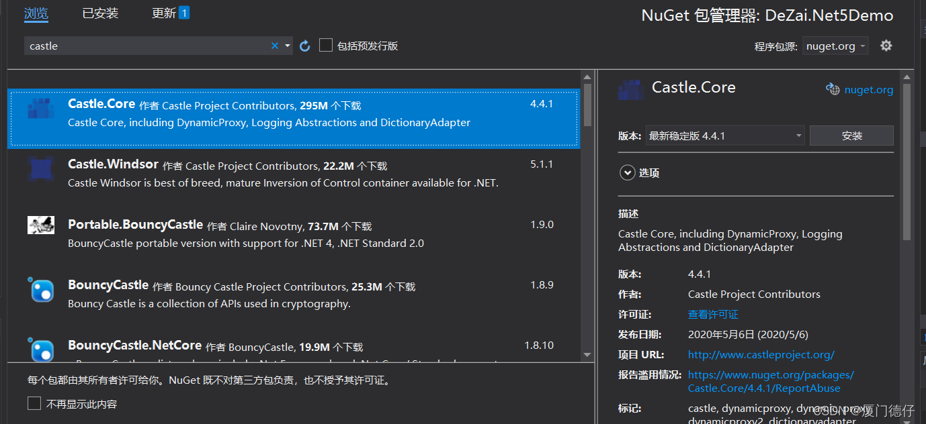Click version 5.1.1 of Castle.Windsor

pyautogui.click(x=542, y=164)
